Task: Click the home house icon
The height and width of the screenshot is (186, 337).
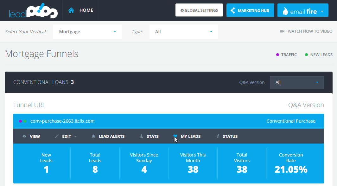Action: [x=71, y=10]
